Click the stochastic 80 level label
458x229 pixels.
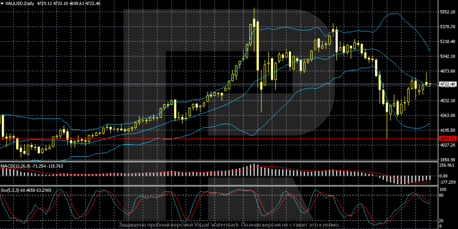point(442,195)
